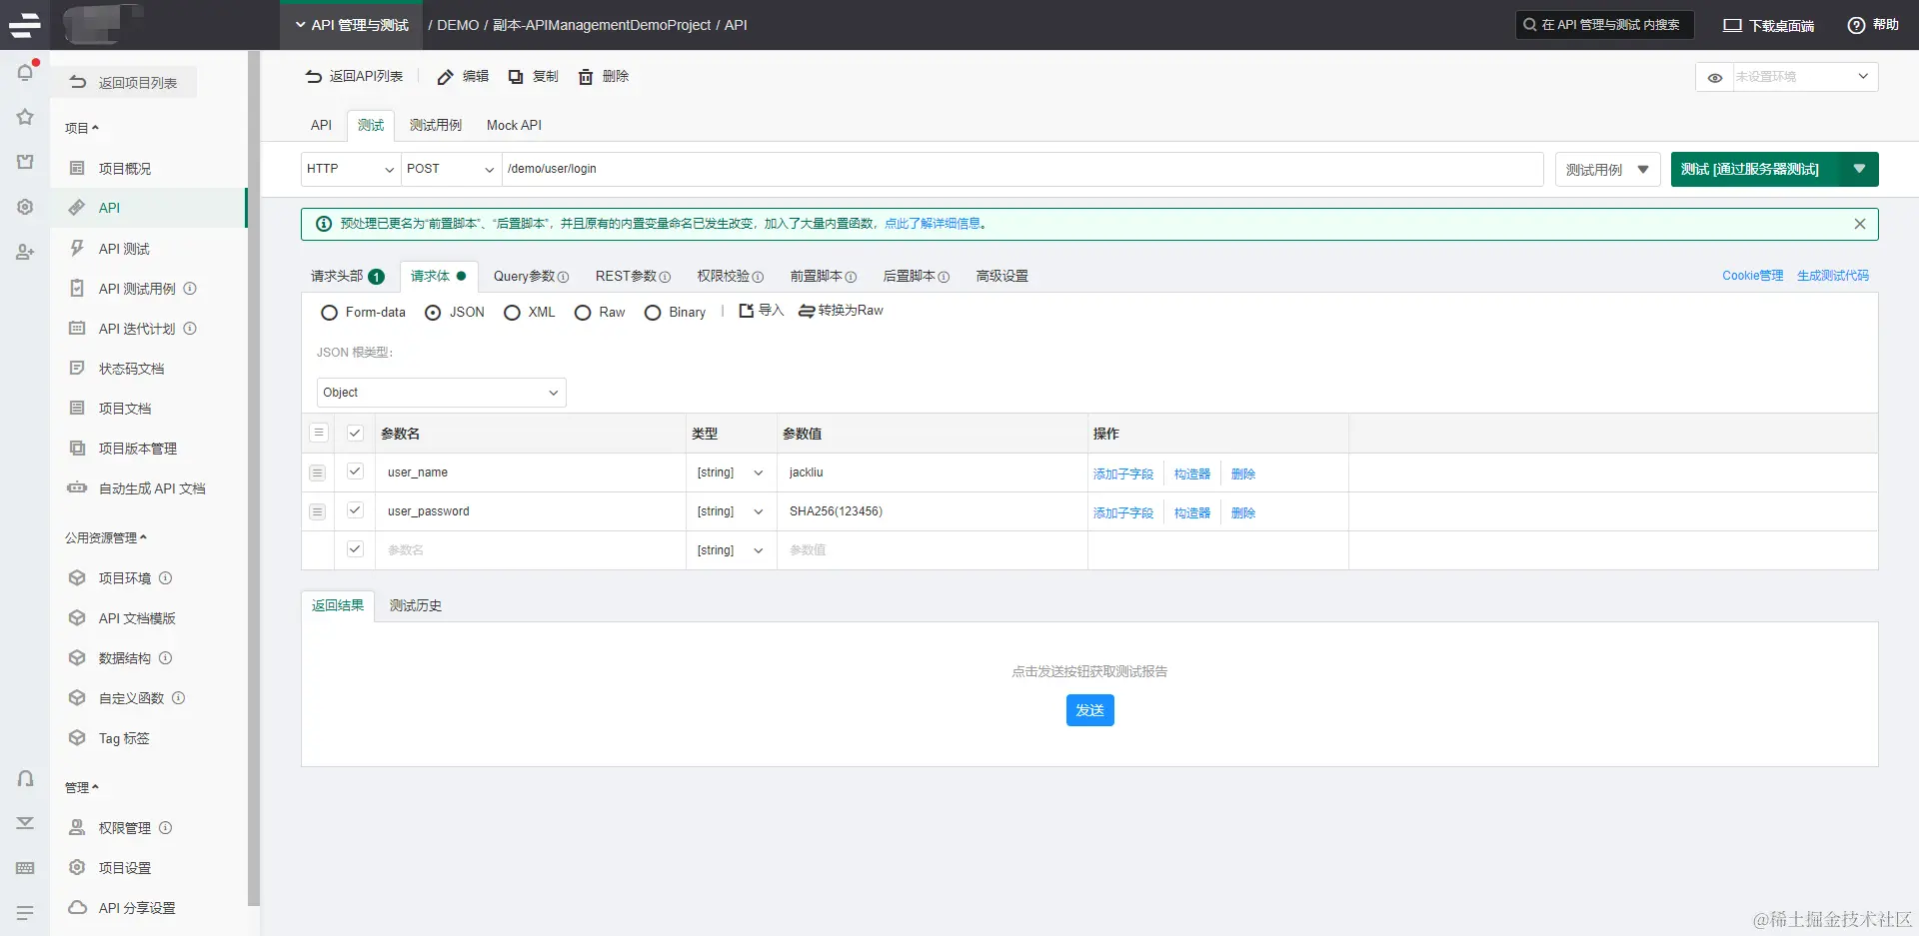Toggle the select-all checkbox in header

[x=355, y=433]
